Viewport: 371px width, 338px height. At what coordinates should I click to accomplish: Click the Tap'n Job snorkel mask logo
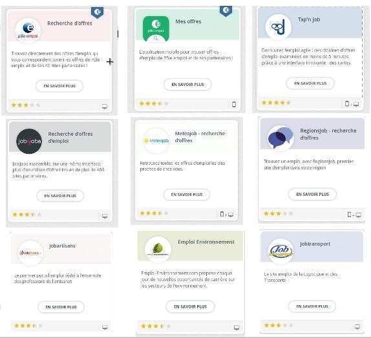(x=279, y=26)
